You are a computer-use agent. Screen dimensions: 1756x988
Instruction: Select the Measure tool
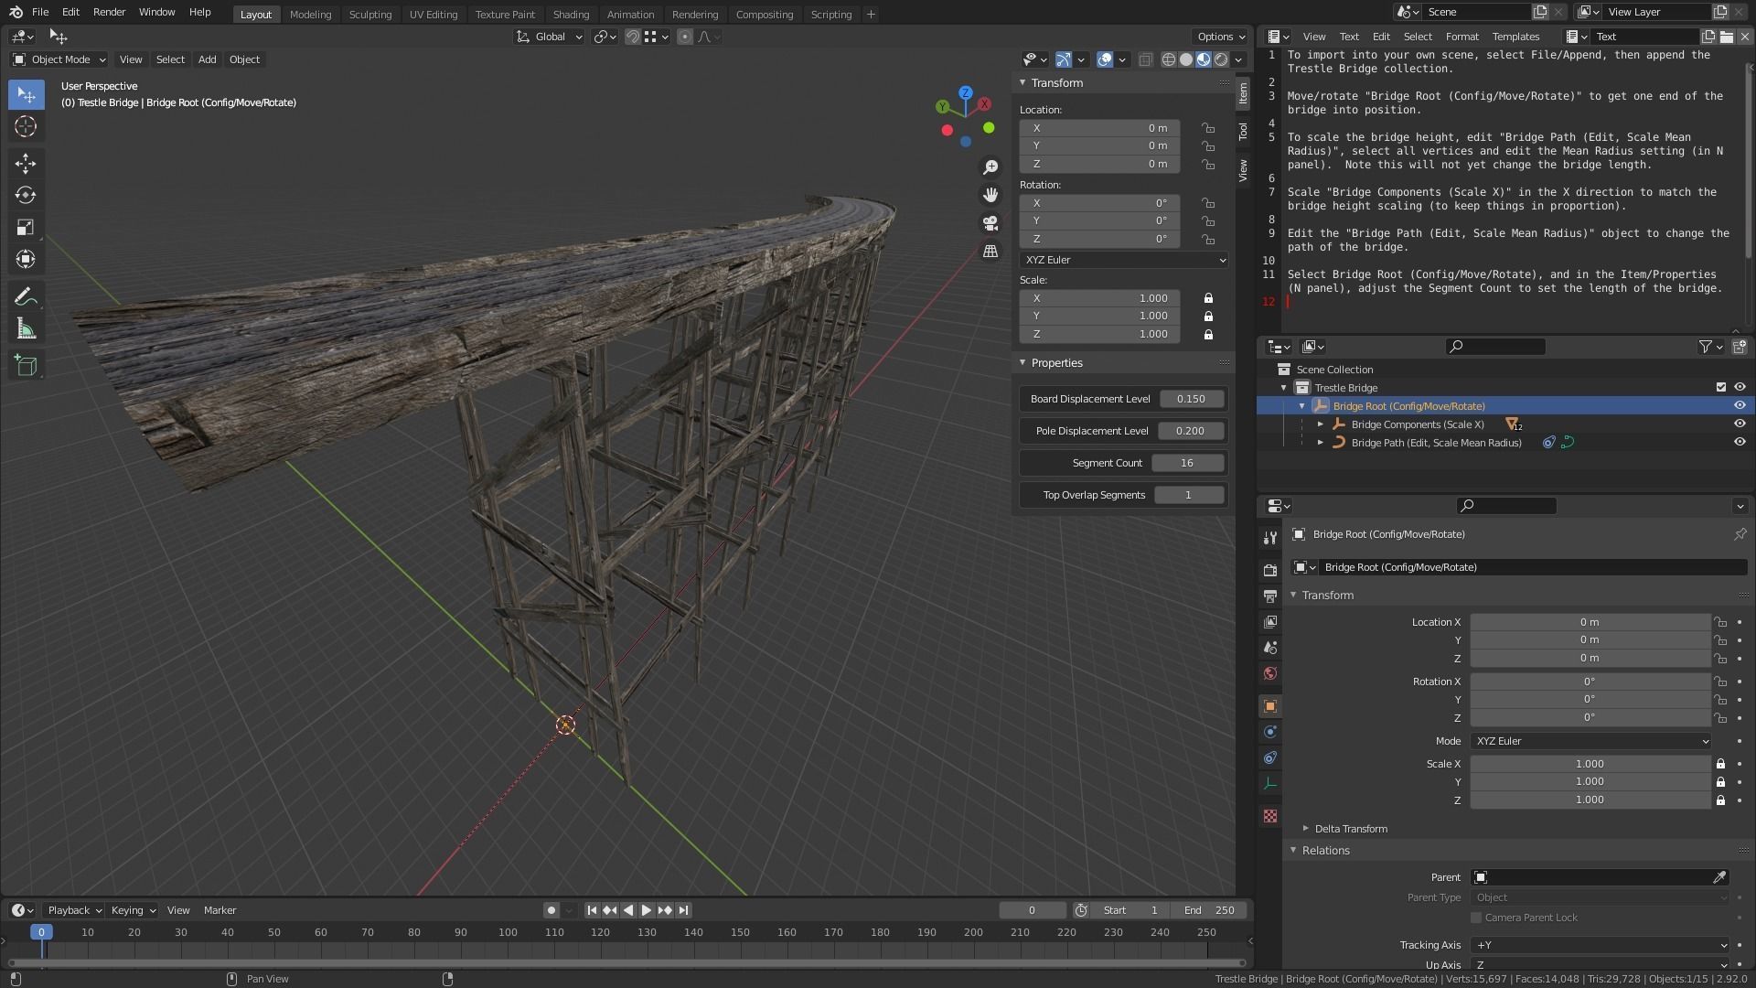(26, 328)
